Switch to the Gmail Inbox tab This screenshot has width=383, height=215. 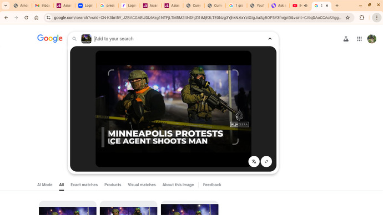(x=43, y=6)
